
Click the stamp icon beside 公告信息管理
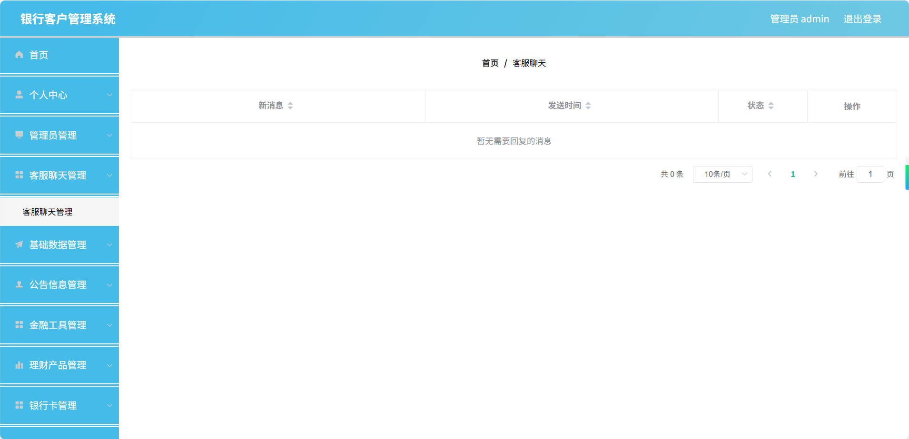point(19,284)
